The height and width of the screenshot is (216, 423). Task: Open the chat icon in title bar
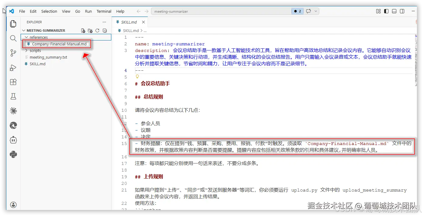[308, 11]
